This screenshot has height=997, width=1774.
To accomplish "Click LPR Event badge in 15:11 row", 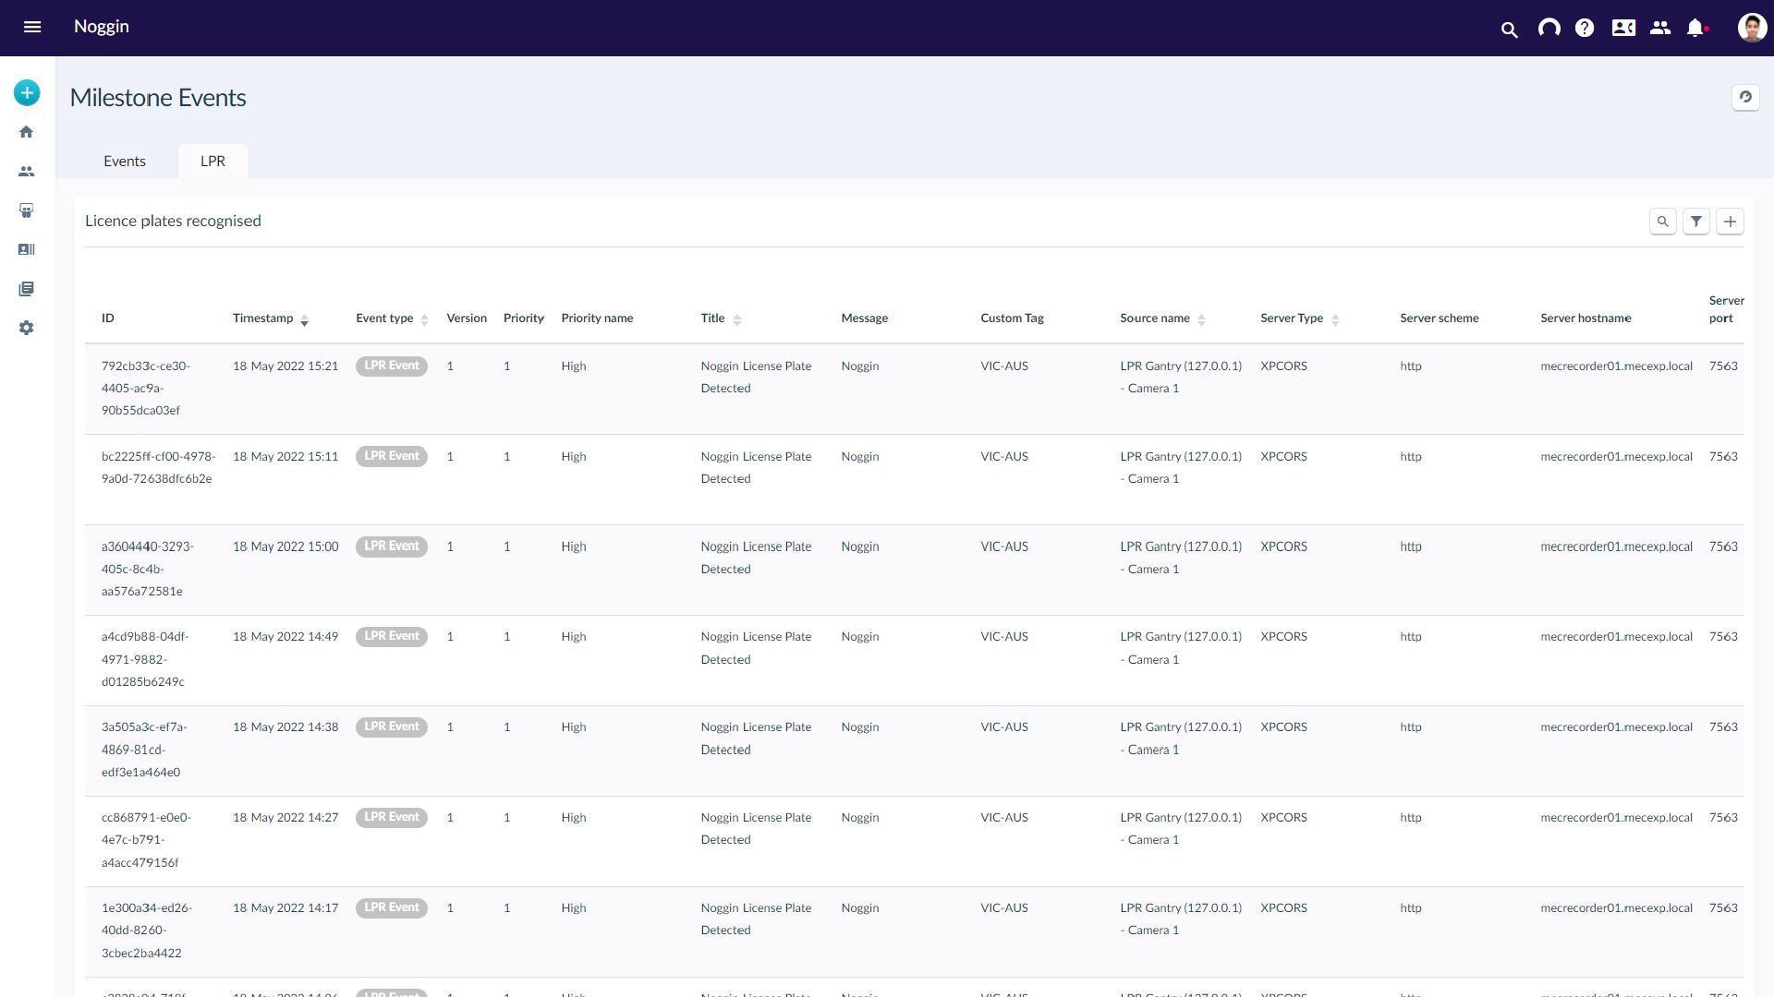I will (x=392, y=456).
